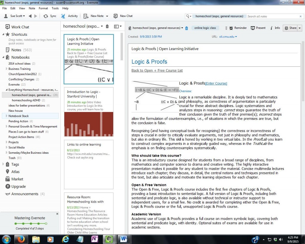
Task: Click the online logic class tag
Action: pyautogui.click(x=205, y=28)
